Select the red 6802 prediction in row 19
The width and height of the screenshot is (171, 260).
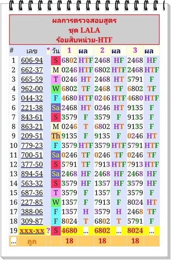(x=102, y=231)
